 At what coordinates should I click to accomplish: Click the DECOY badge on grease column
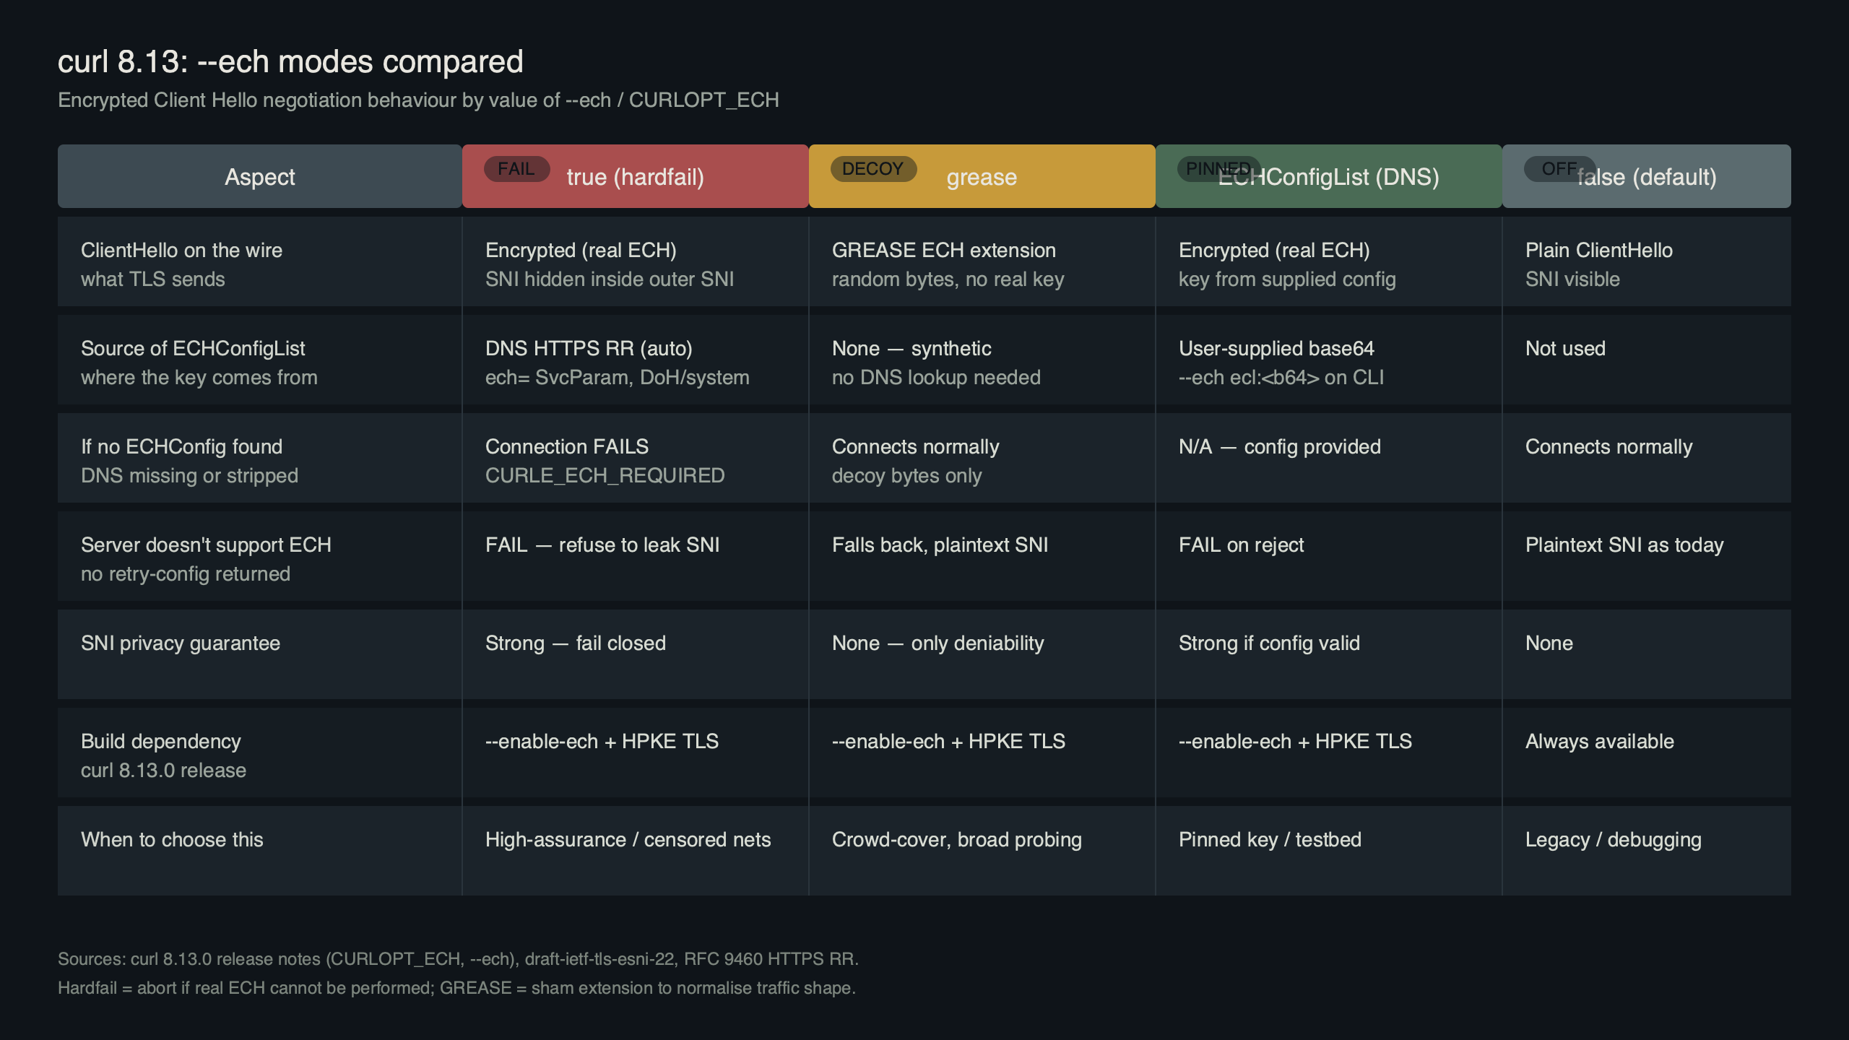click(873, 169)
